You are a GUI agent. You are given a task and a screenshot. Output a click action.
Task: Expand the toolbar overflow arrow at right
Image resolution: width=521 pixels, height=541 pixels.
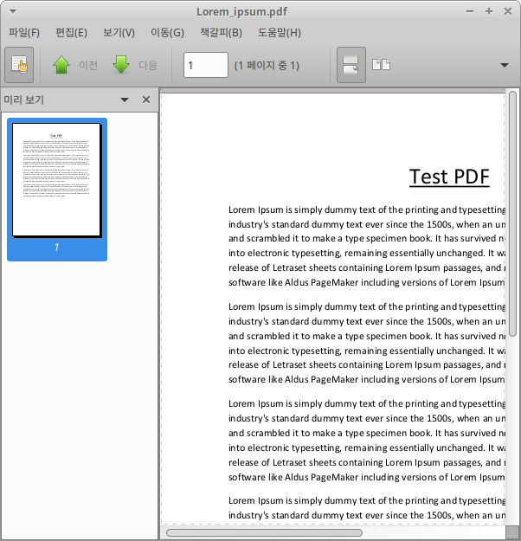[x=505, y=65]
